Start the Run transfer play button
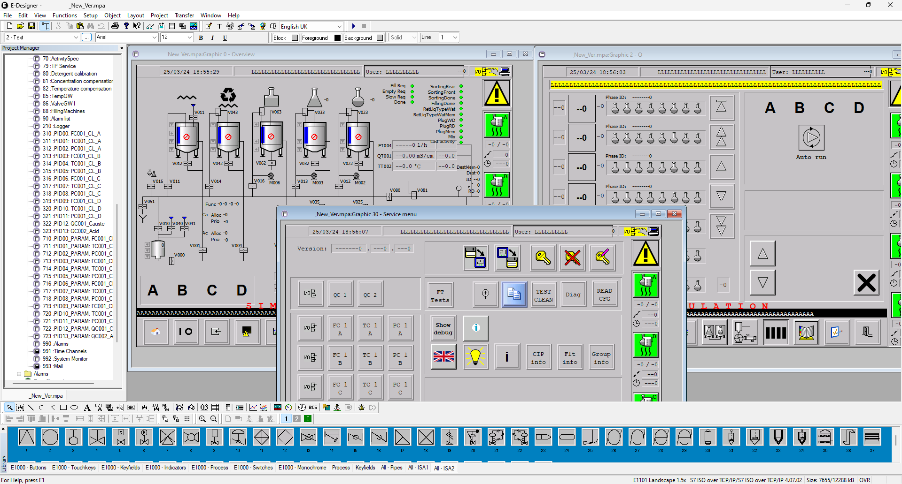Image resolution: width=902 pixels, height=484 pixels. pyautogui.click(x=354, y=26)
